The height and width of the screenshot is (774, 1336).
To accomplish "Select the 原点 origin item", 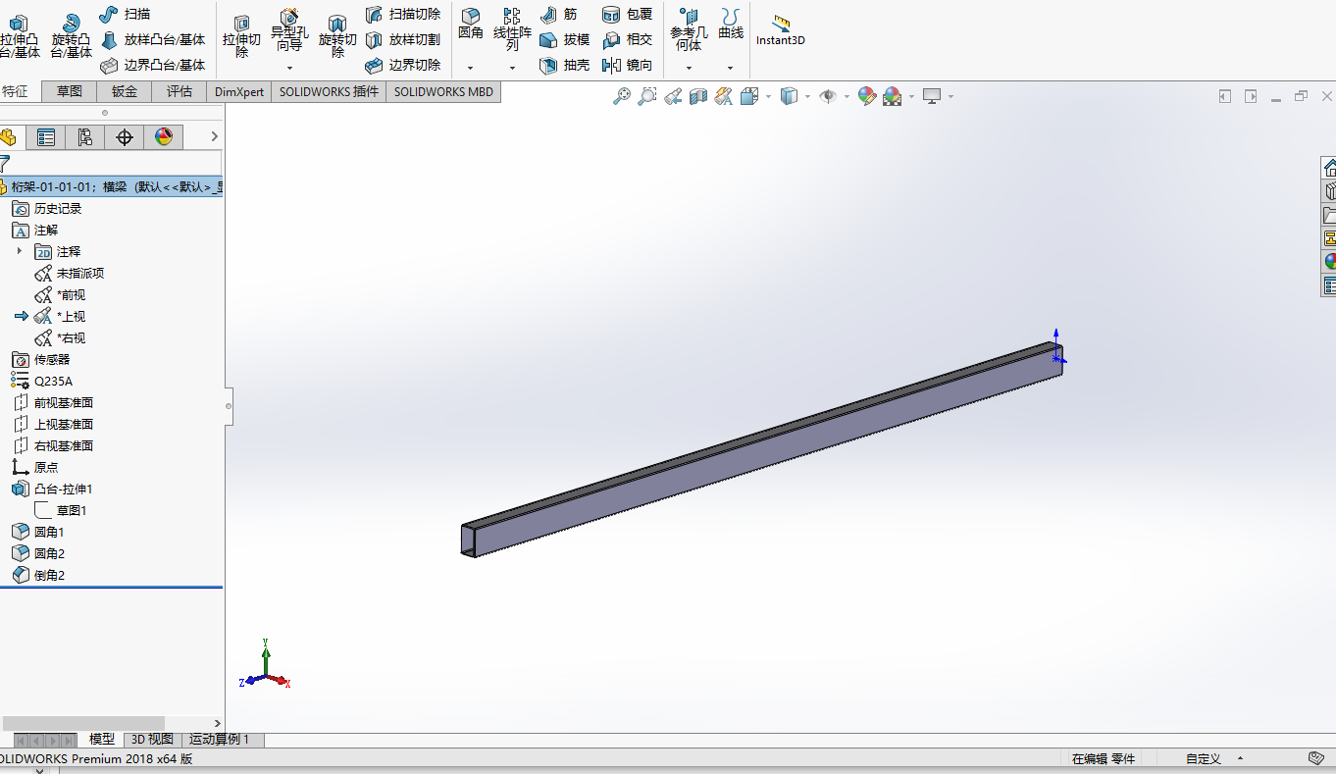I will (35, 467).
